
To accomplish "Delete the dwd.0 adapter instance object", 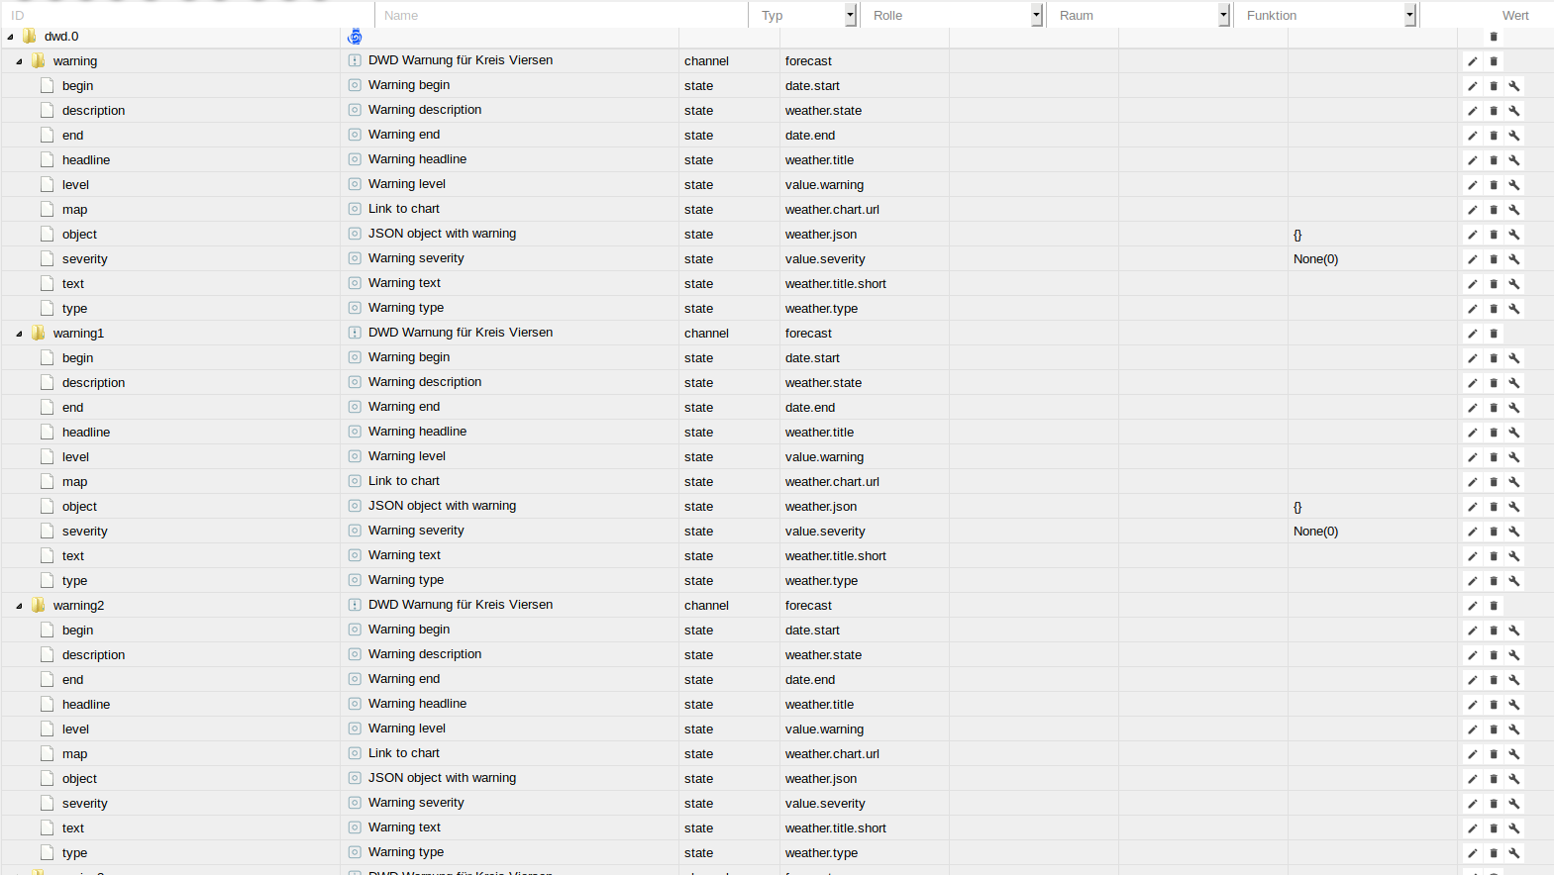I will 1494,37.
